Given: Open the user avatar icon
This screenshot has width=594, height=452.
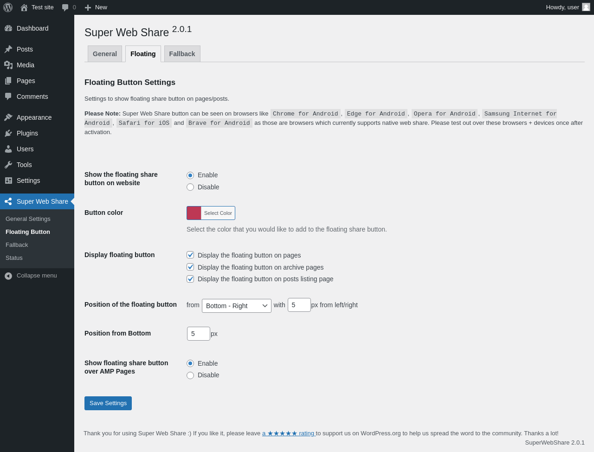Looking at the screenshot, I should [586, 7].
